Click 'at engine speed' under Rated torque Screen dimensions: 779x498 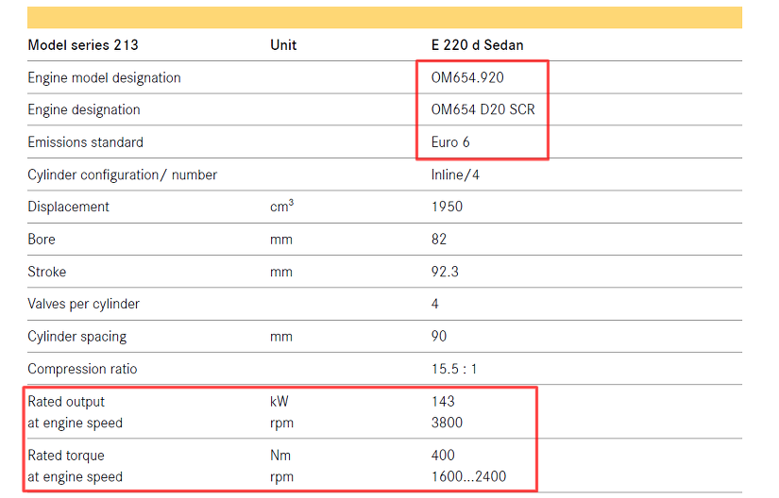pos(75,477)
